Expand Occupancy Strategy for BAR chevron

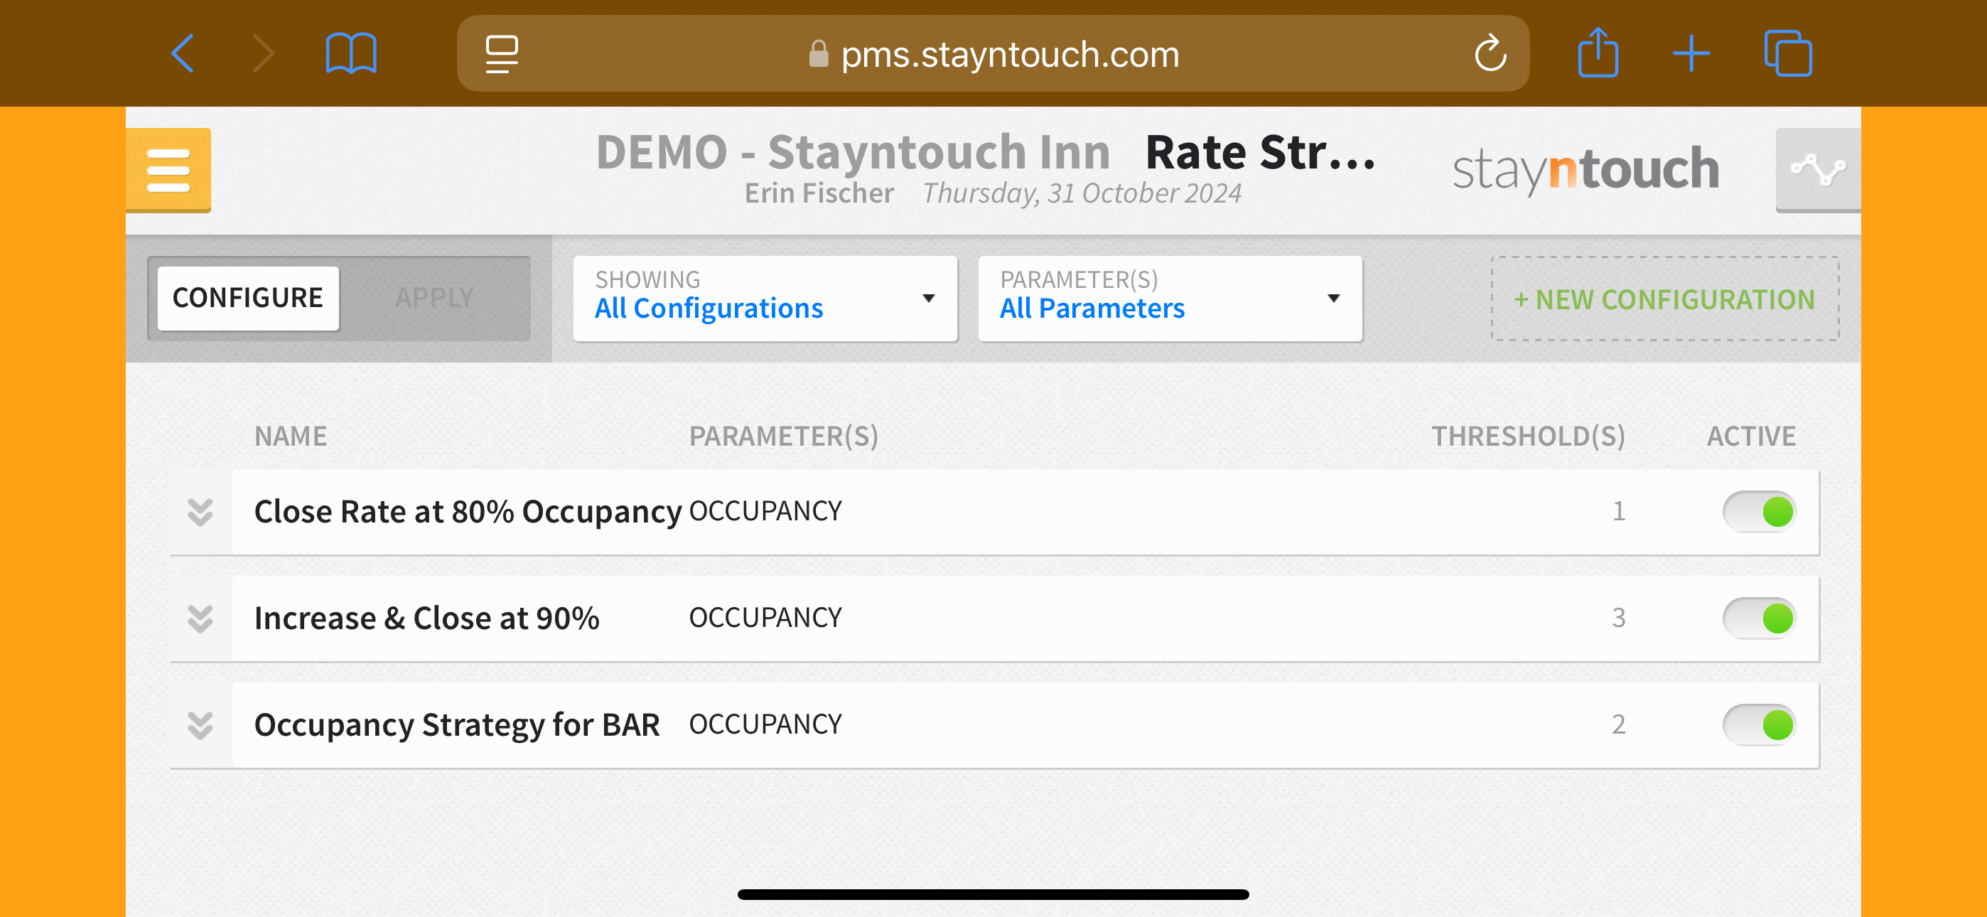coord(200,724)
